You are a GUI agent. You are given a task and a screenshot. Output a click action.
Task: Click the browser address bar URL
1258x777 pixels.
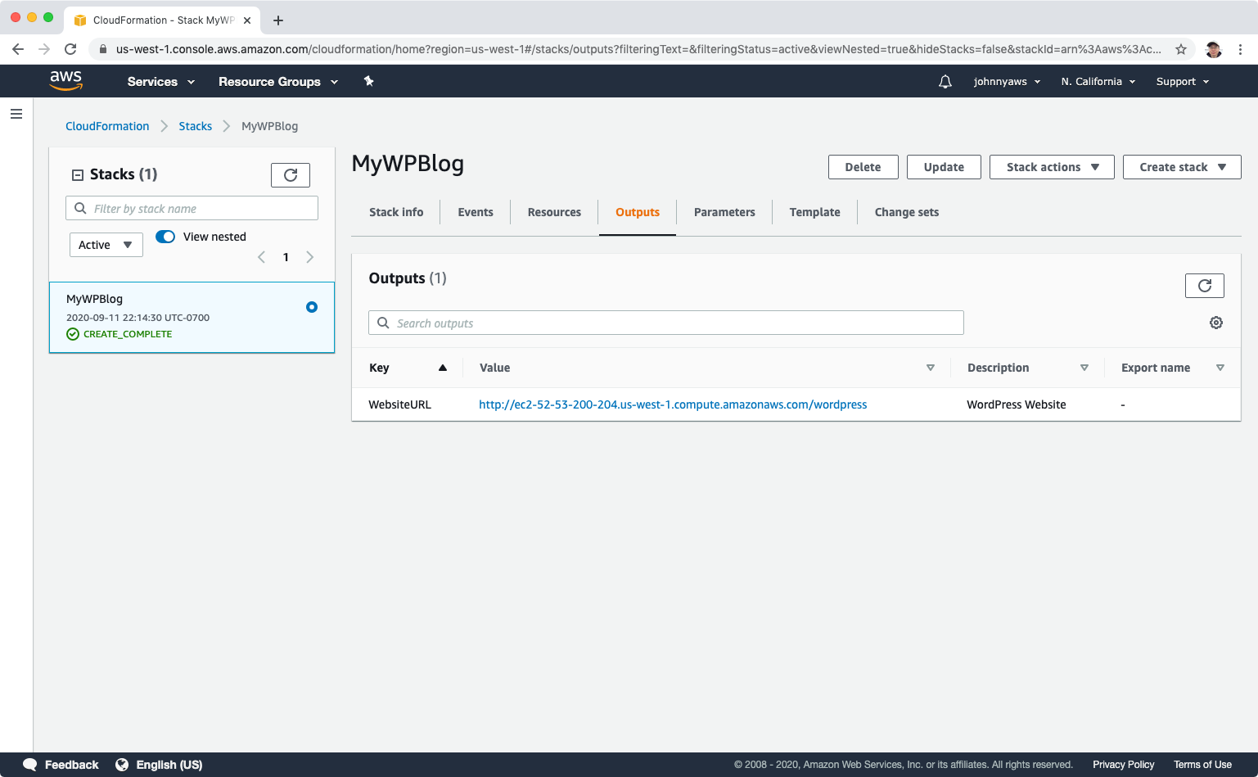coord(638,49)
